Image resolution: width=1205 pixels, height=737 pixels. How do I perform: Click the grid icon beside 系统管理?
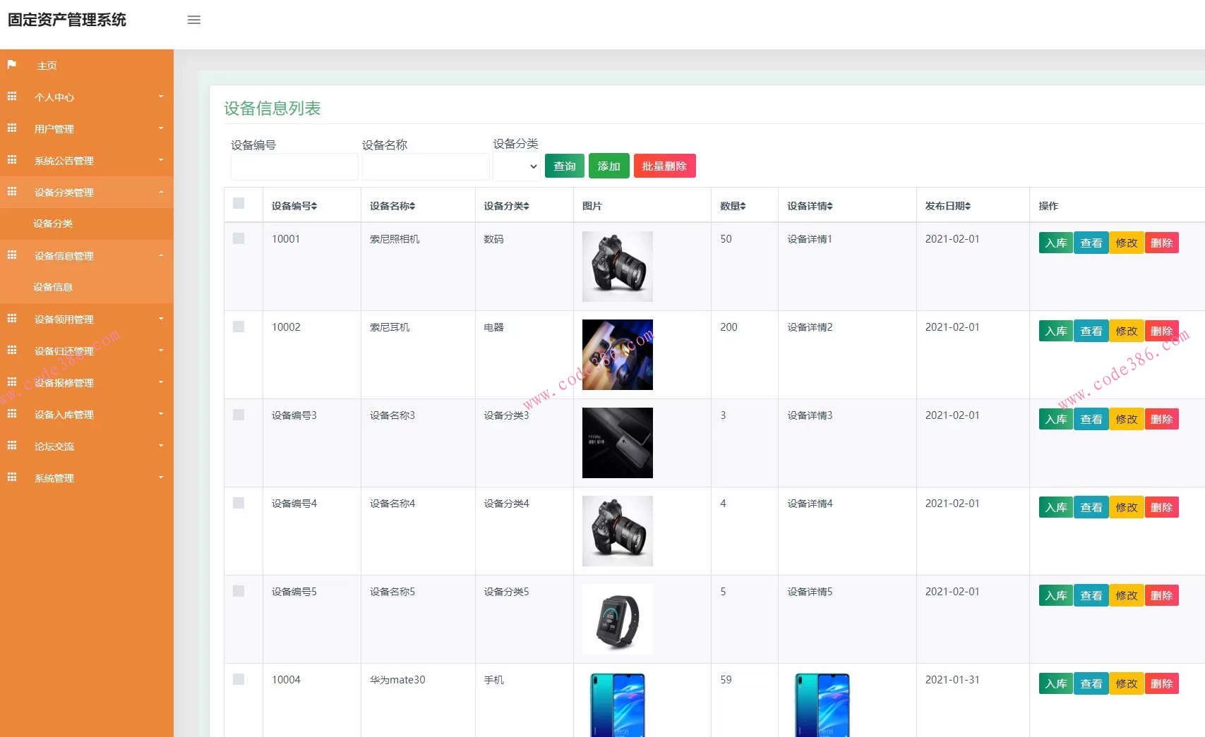click(11, 477)
